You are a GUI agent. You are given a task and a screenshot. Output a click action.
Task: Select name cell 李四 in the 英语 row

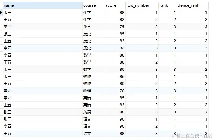[43, 98]
